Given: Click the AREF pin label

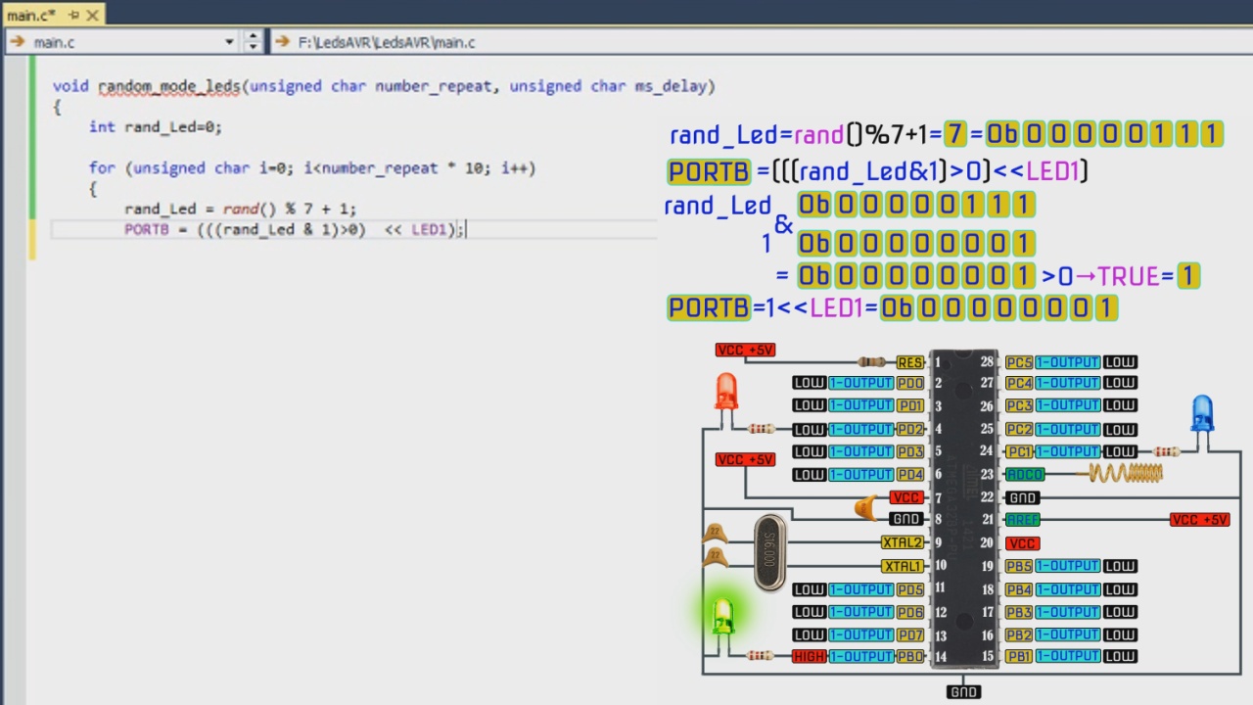Looking at the screenshot, I should pos(1022,520).
